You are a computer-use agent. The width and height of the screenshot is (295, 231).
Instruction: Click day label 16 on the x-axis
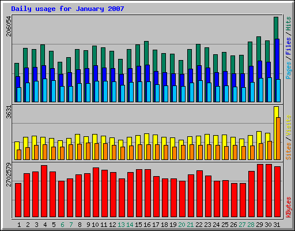(147, 225)
